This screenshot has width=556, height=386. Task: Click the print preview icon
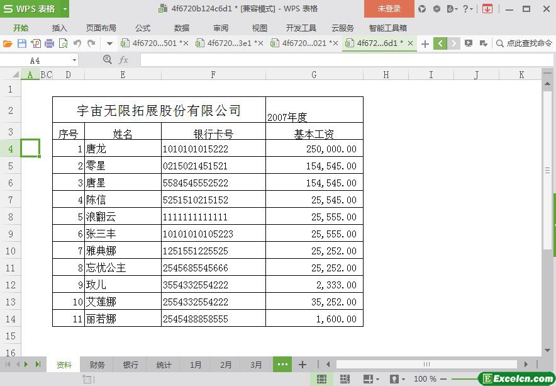(63, 43)
